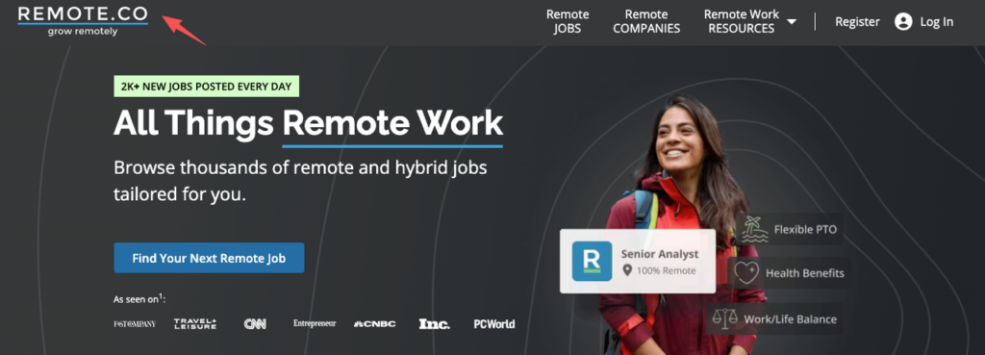985x355 pixels.
Task: Click the location pin icon beside 100% Remote
Action: click(627, 270)
